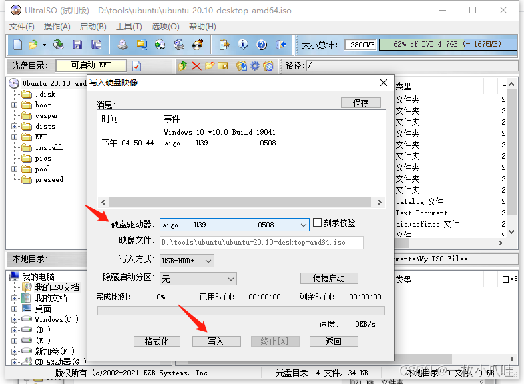Screen dimensions: 524x384
Task: Select the casper folder in tree
Action: [x=47, y=116]
